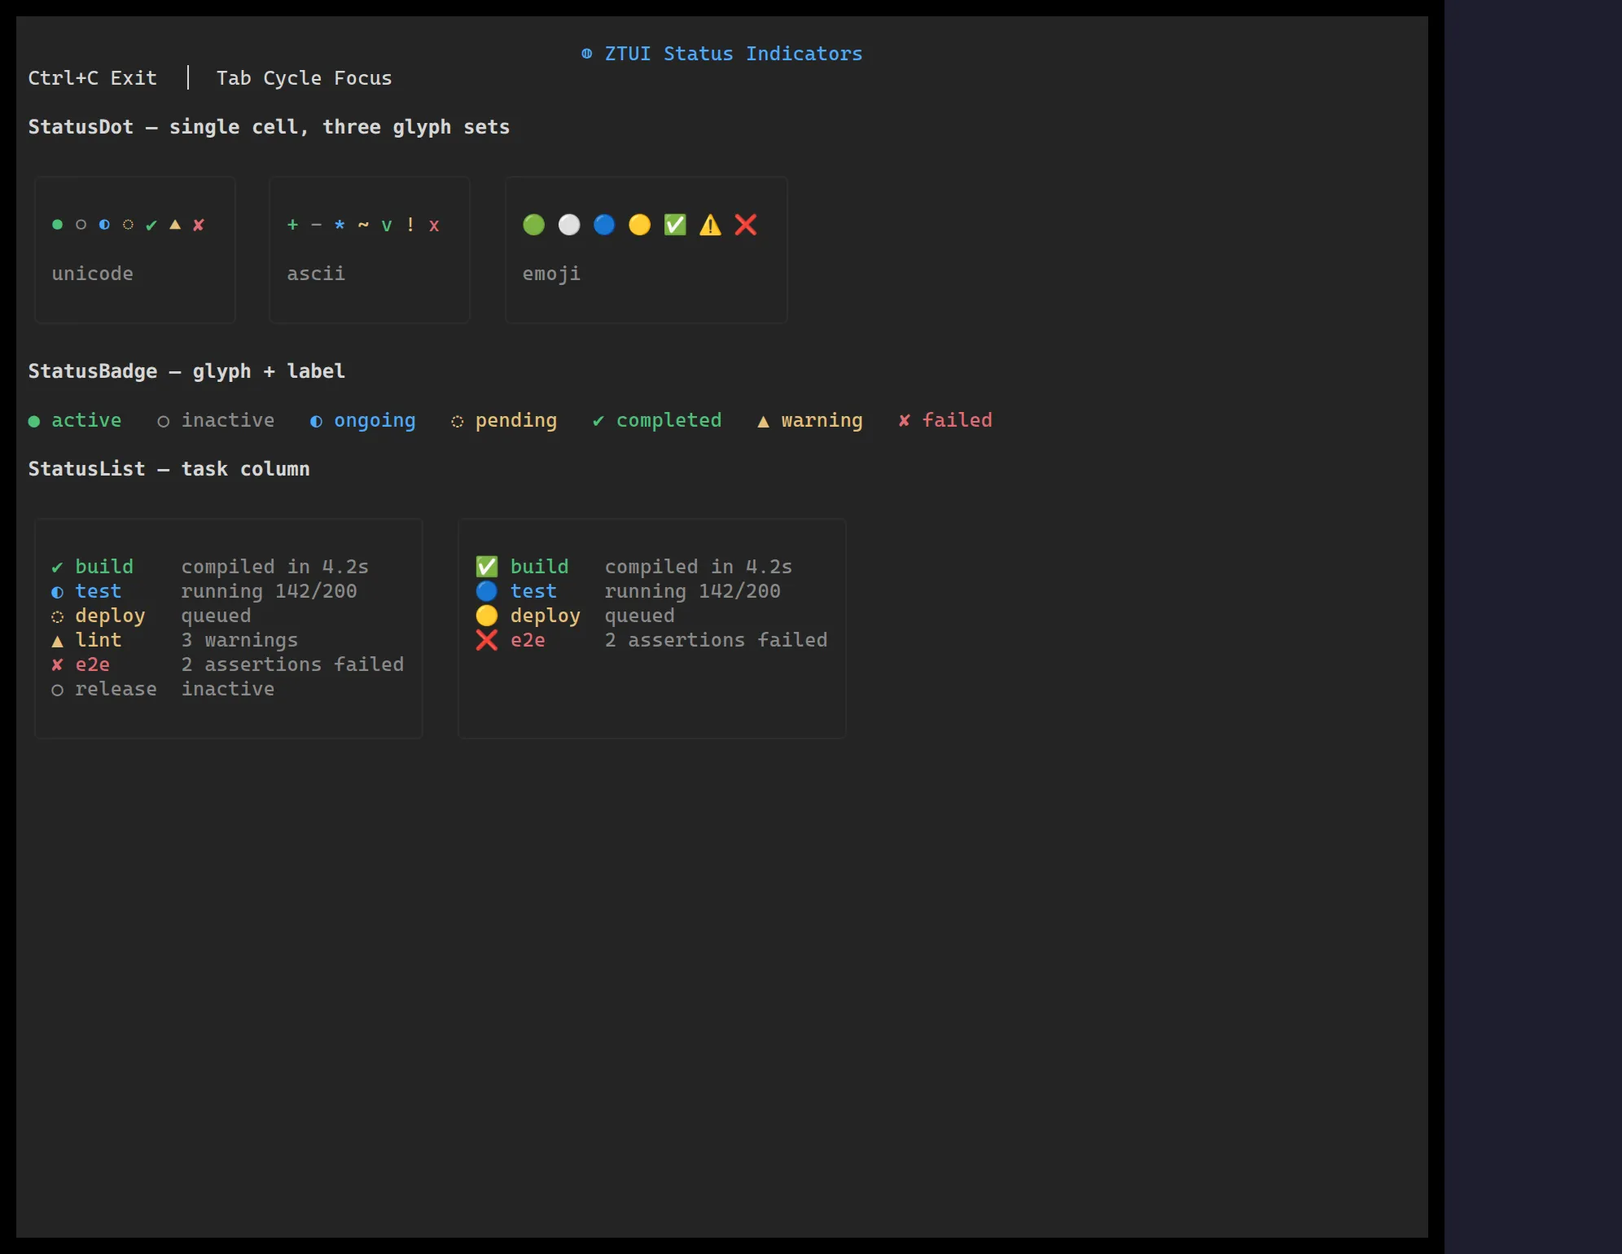Click e2e task in the unicode list

coord(92,664)
